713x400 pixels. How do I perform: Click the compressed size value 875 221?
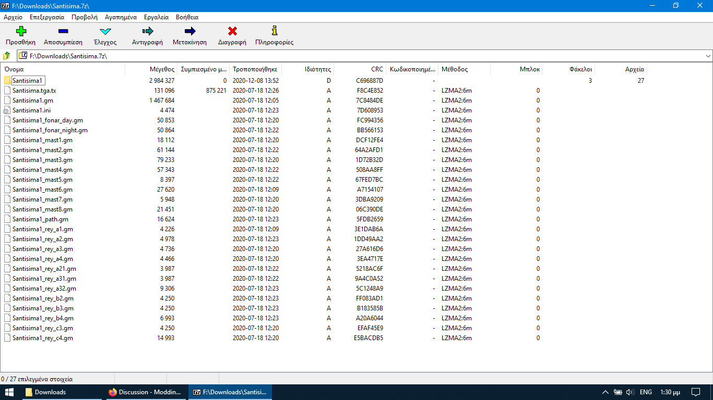pos(216,91)
